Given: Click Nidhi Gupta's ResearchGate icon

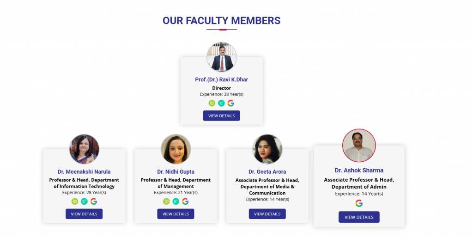Looking at the screenshot, I should tap(176, 201).
